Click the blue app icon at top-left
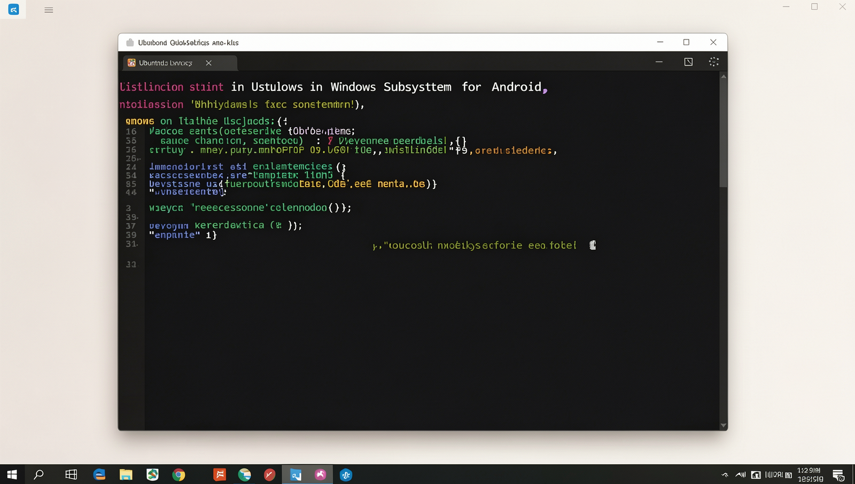Screen dimensions: 855x484 (x=13, y=9)
